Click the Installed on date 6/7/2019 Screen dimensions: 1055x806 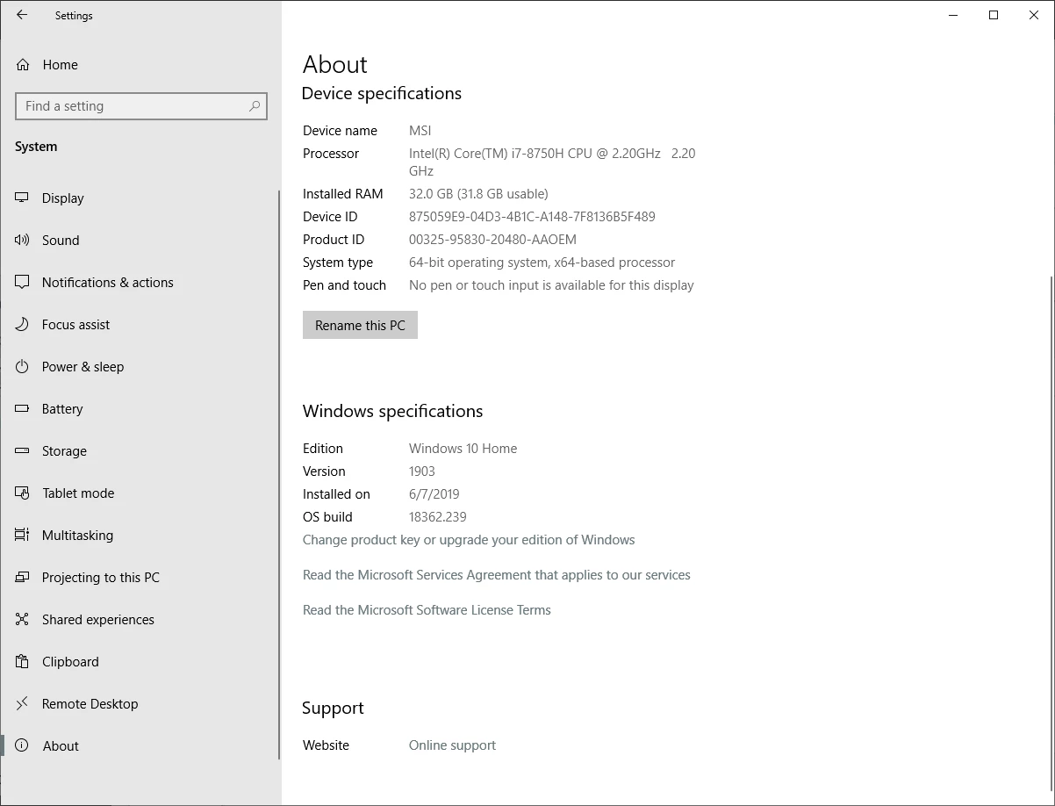coord(434,494)
